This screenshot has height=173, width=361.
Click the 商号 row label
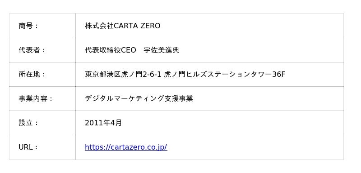[42, 26]
